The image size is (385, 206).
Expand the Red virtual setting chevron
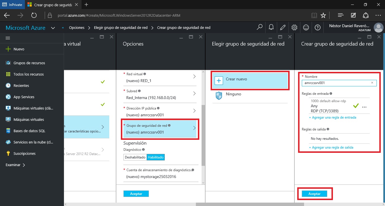point(194,77)
